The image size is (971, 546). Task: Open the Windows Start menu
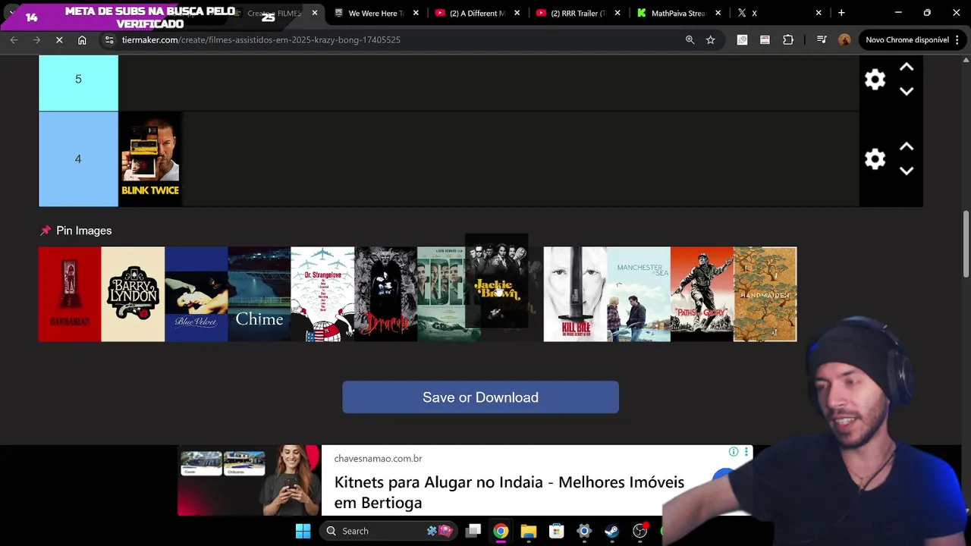pyautogui.click(x=303, y=531)
